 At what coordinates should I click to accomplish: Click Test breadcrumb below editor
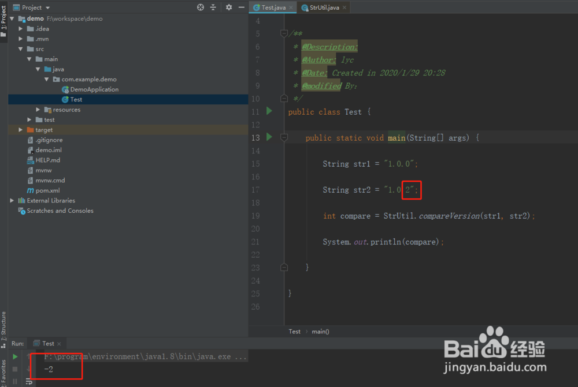click(294, 332)
